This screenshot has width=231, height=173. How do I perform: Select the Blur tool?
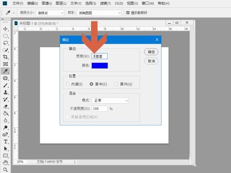[6, 120]
